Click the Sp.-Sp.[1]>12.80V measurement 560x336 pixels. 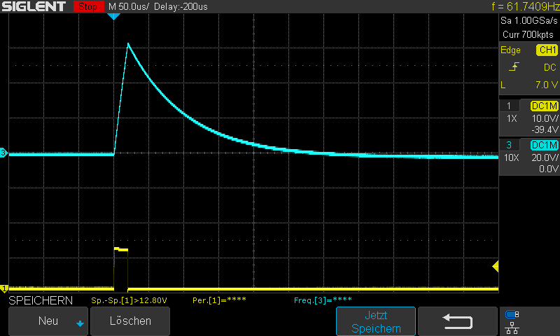pyautogui.click(x=129, y=301)
